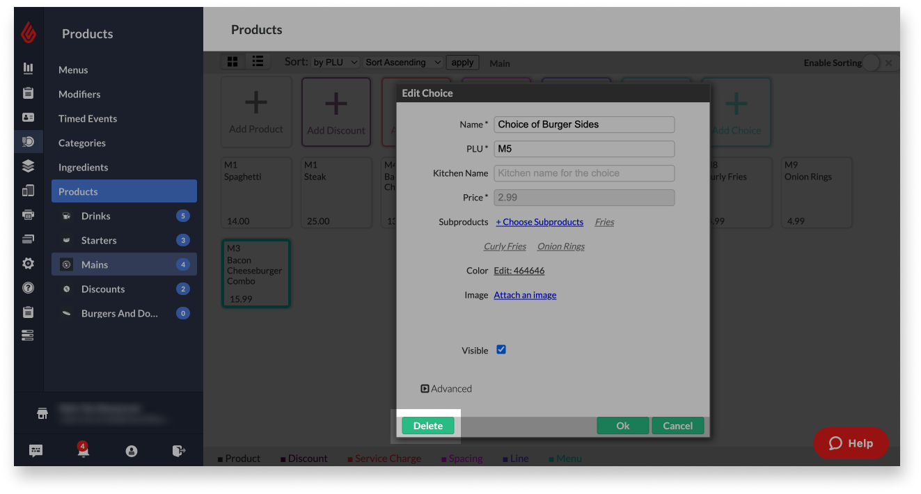Image resolution: width=921 pixels, height=494 pixels.
Task: Open the reports bar chart icon
Action: pyautogui.click(x=28, y=68)
